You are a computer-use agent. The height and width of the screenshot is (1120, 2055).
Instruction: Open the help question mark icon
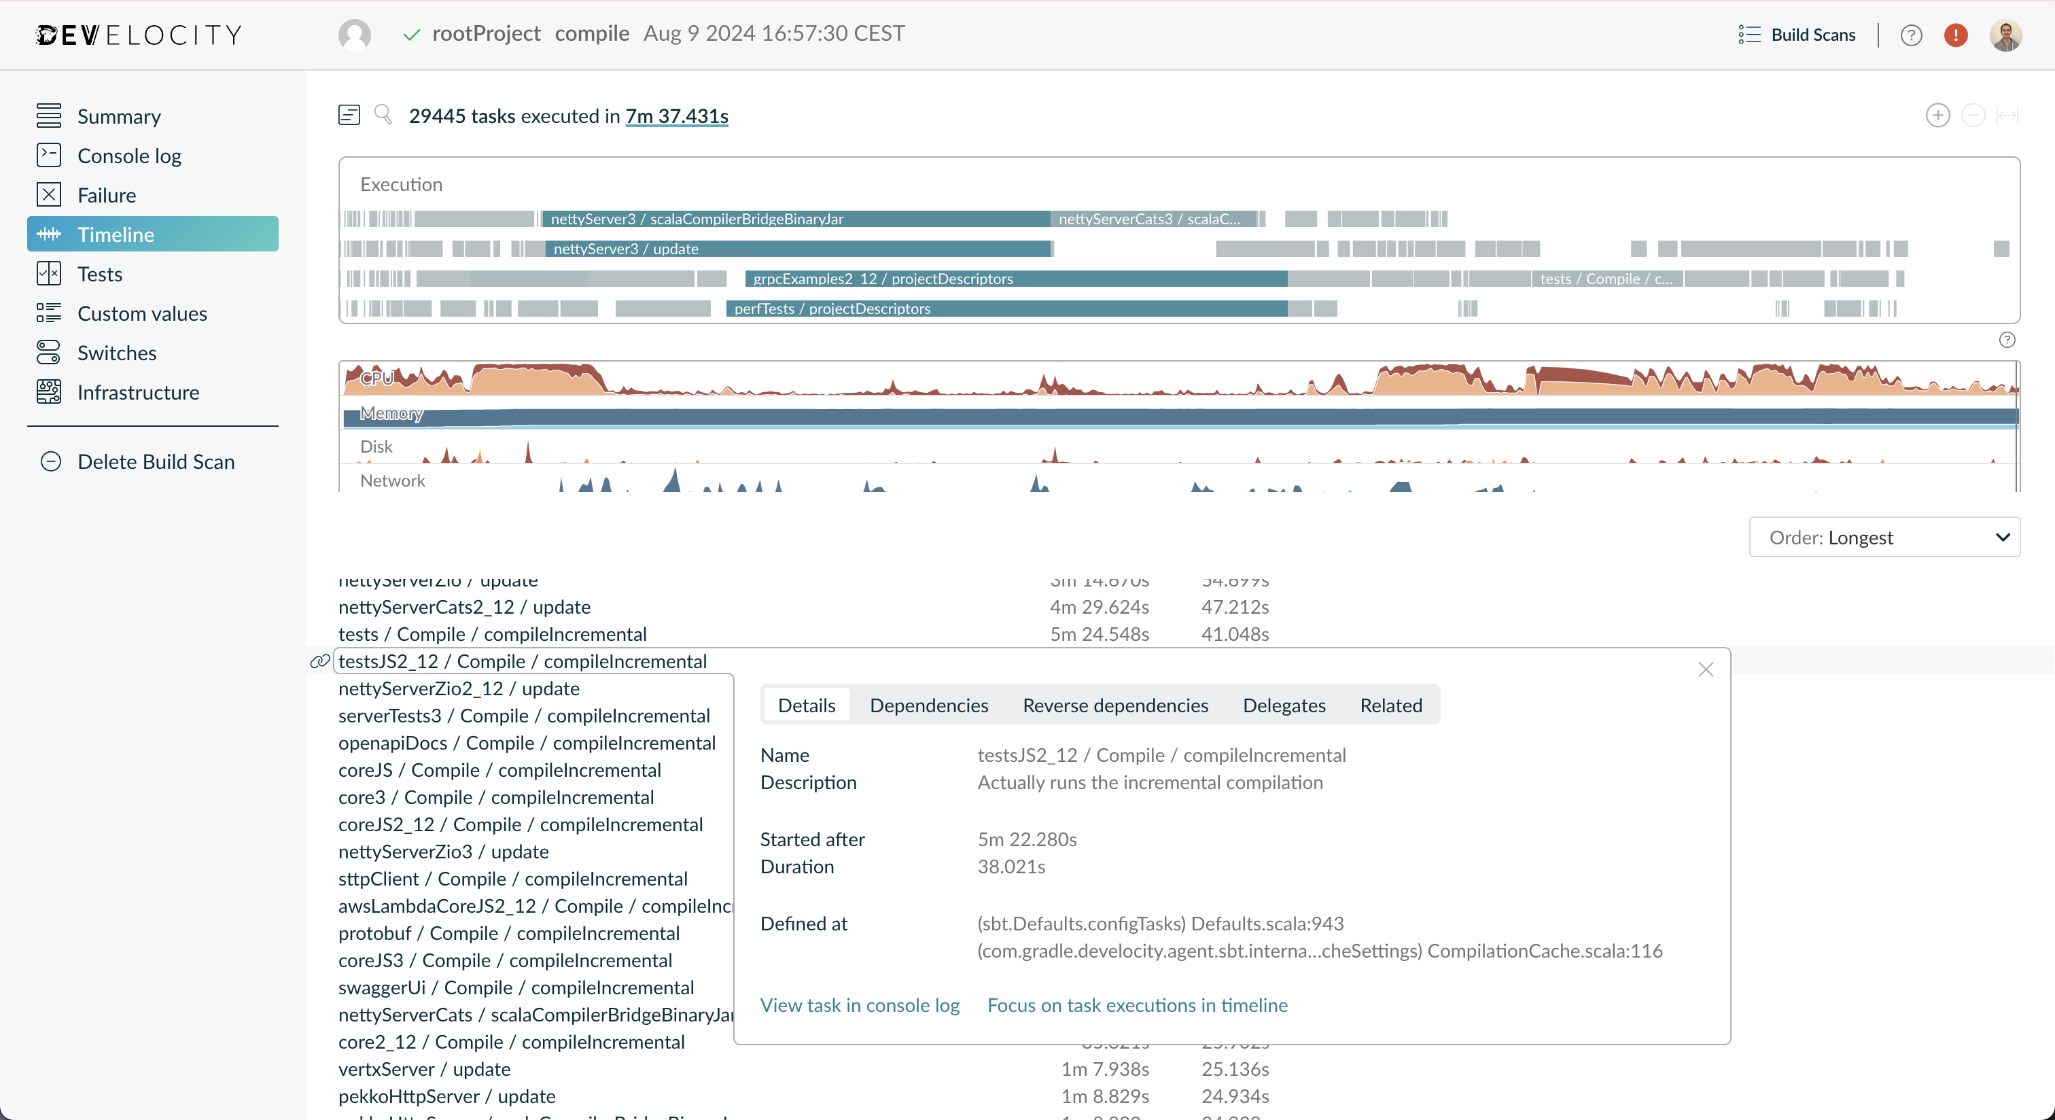[1912, 34]
